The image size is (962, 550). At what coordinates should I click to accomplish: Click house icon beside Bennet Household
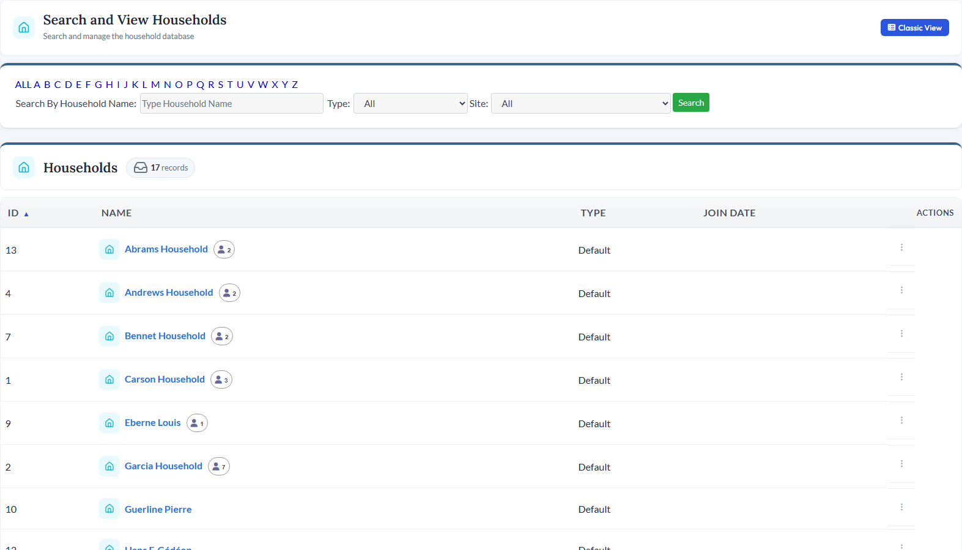[109, 336]
